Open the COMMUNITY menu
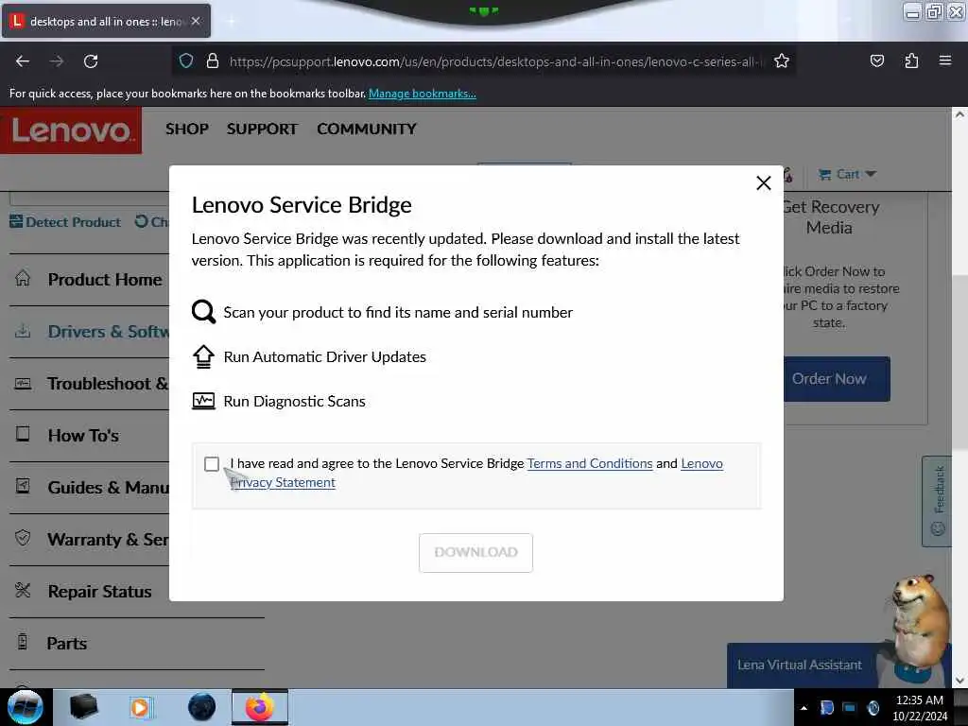The height and width of the screenshot is (726, 968). 367,129
